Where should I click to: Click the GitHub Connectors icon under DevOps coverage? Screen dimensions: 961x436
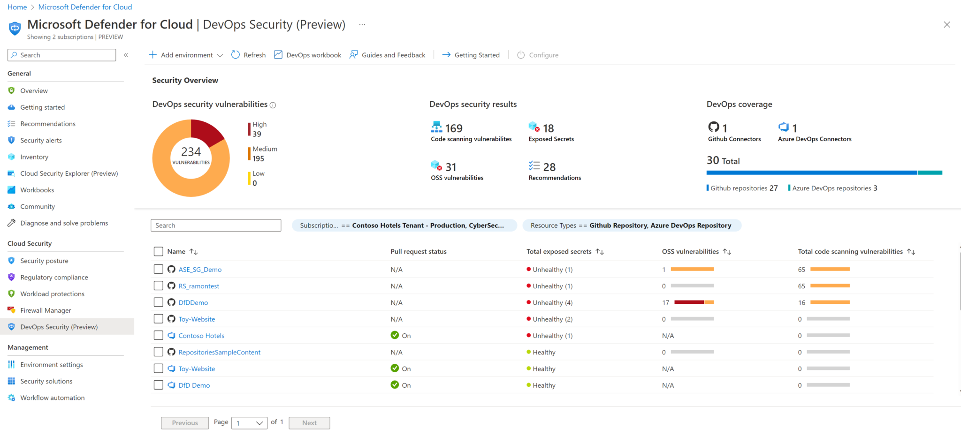pyautogui.click(x=714, y=127)
